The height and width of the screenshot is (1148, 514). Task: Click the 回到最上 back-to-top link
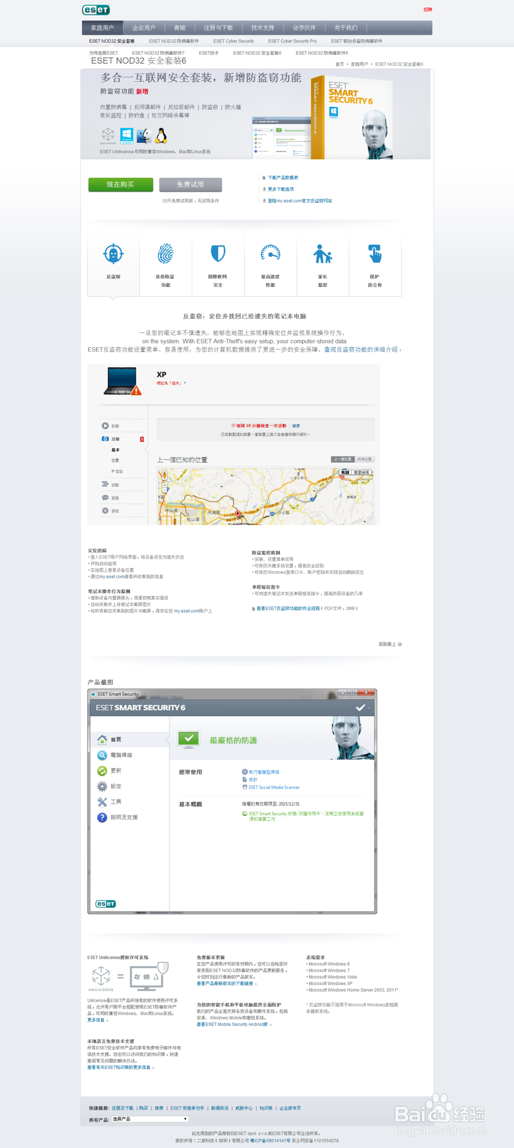[x=390, y=644]
